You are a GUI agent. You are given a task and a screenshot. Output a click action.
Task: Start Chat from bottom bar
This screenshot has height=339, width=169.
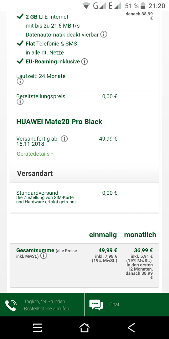coord(127,305)
